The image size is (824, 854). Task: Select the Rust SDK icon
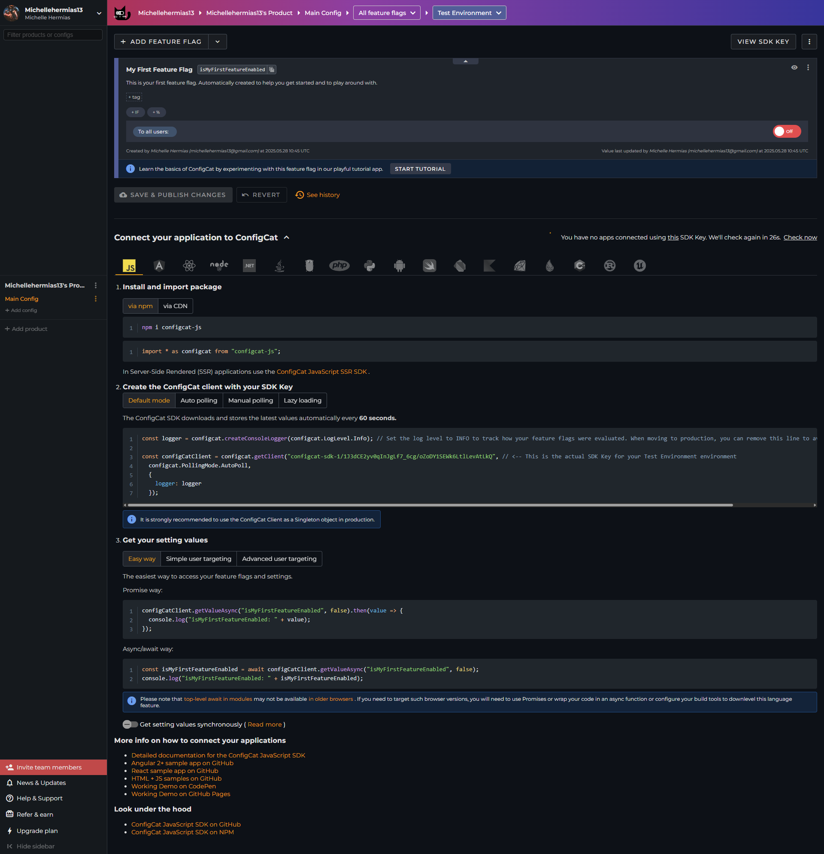coord(609,265)
